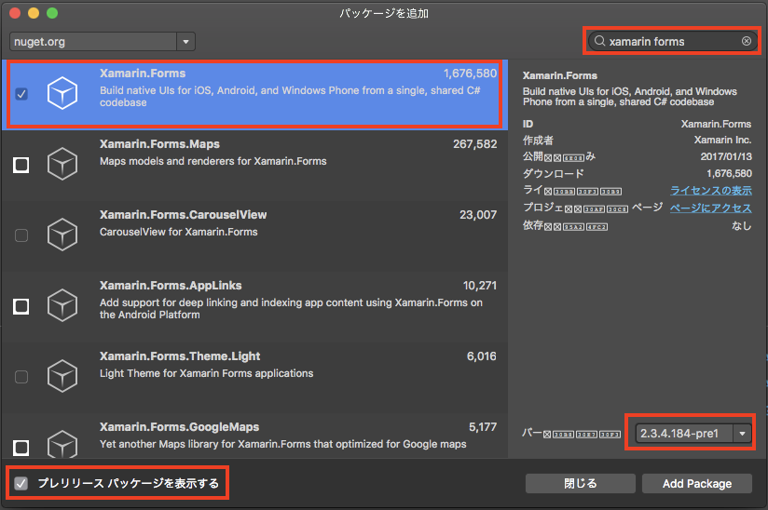Click the Light Theme for Xamarin Forms description
768x510 pixels.
[x=206, y=373]
